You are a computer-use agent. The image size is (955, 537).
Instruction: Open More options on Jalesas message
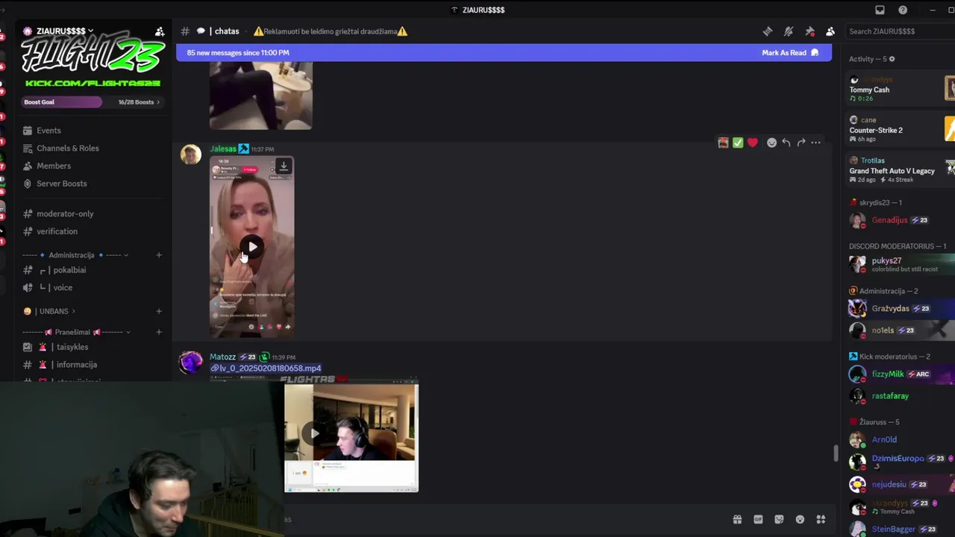tap(815, 142)
